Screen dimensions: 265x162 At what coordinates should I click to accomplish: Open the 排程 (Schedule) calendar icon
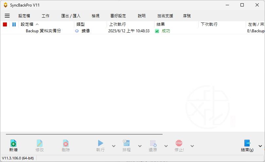(x=126, y=143)
